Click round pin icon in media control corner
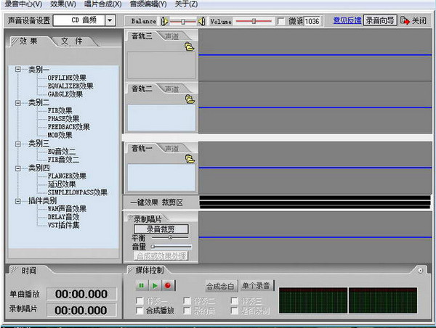Screen dimensions: 436x328 click(420, 271)
